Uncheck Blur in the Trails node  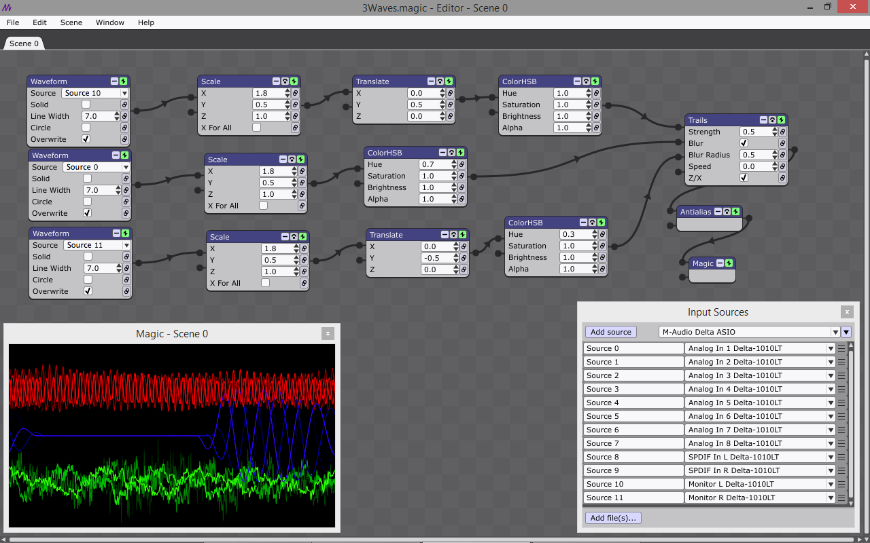click(744, 143)
